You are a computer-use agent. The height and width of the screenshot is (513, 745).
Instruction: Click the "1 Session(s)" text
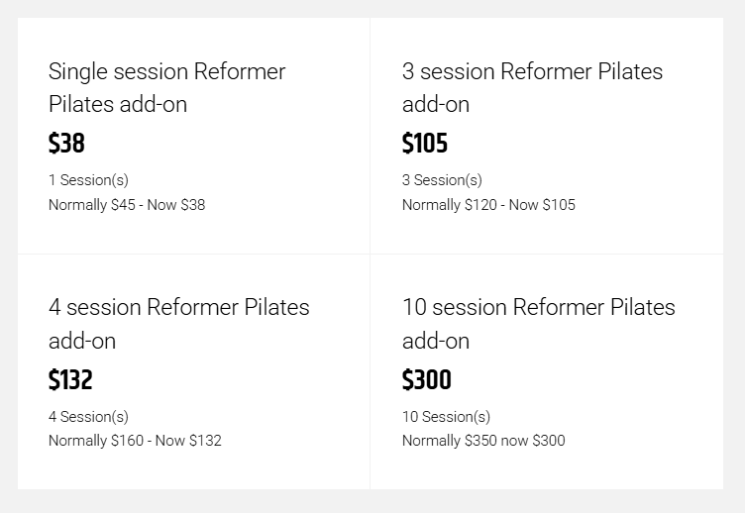coord(88,180)
